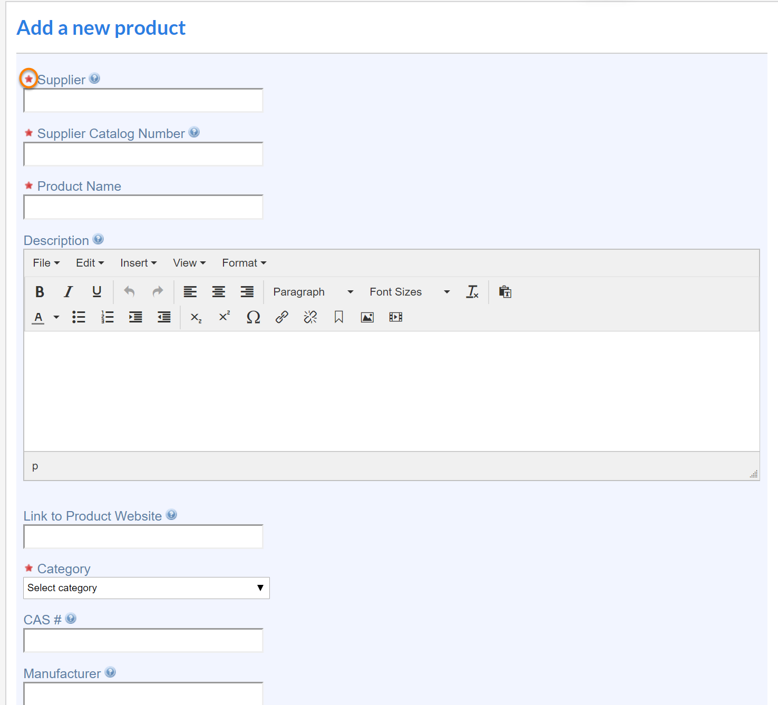Click the underline formatting icon

tap(96, 292)
